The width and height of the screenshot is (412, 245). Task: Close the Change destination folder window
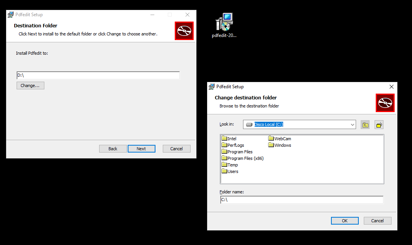coord(391,87)
